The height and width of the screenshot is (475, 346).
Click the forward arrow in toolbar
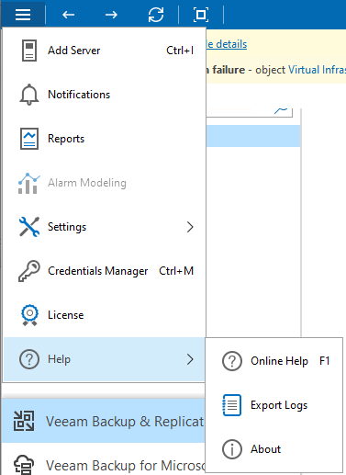tap(111, 15)
